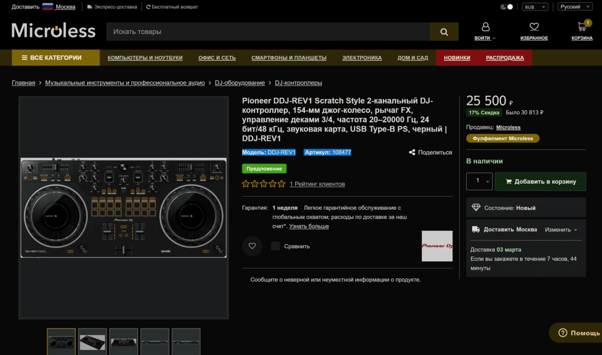Click DJ-оборудование breadcrumb link
The width and height of the screenshot is (602, 355).
click(240, 83)
